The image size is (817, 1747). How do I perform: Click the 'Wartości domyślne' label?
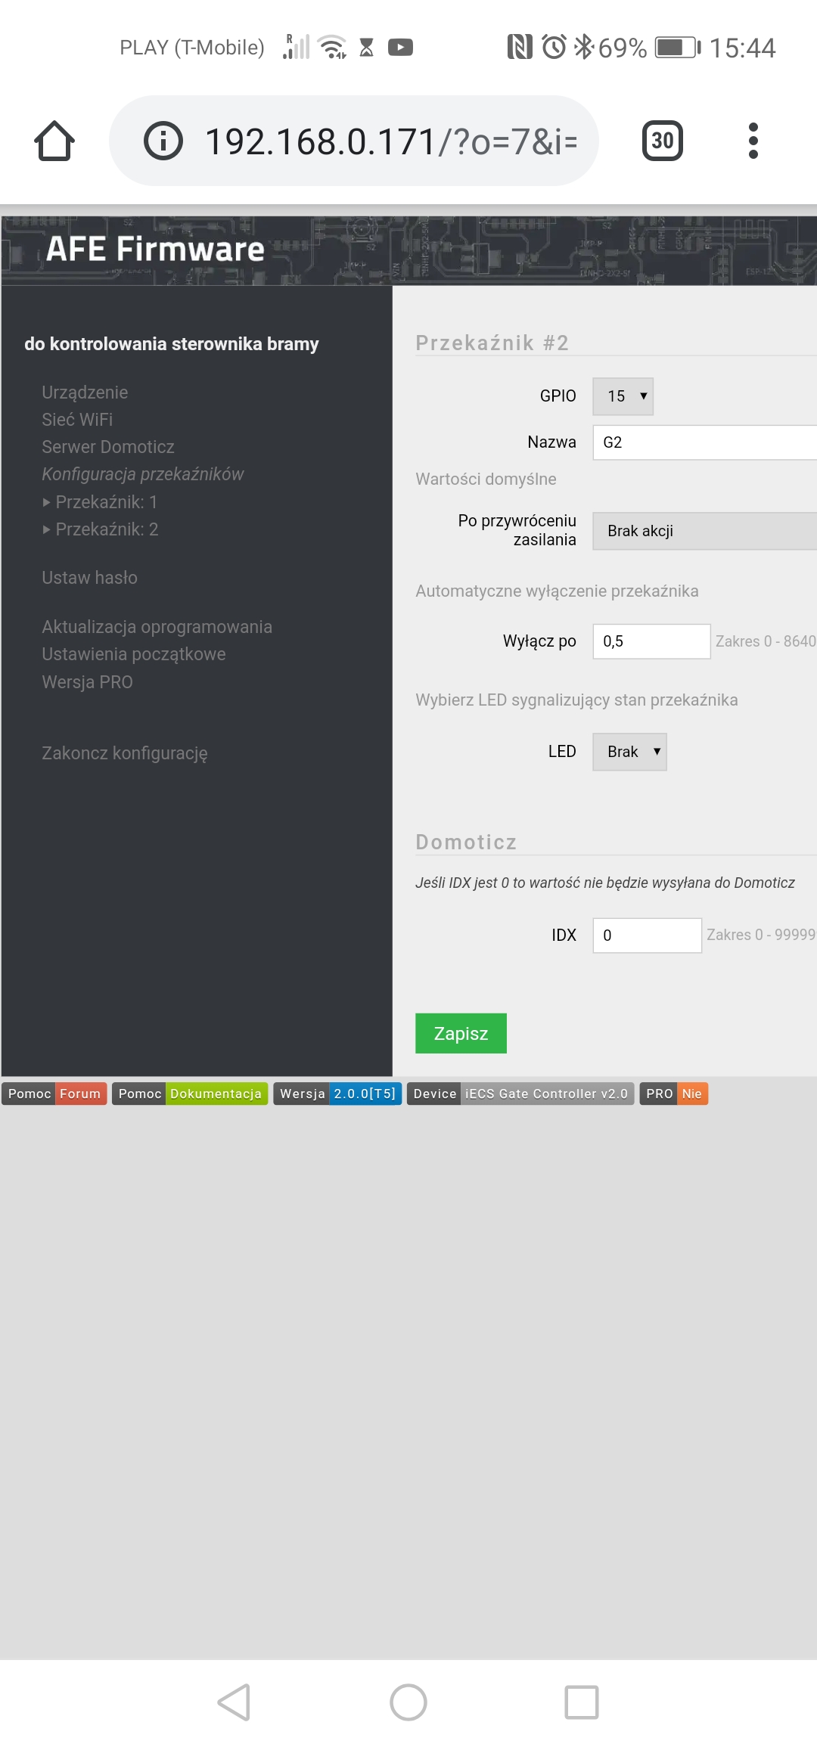pyautogui.click(x=486, y=479)
